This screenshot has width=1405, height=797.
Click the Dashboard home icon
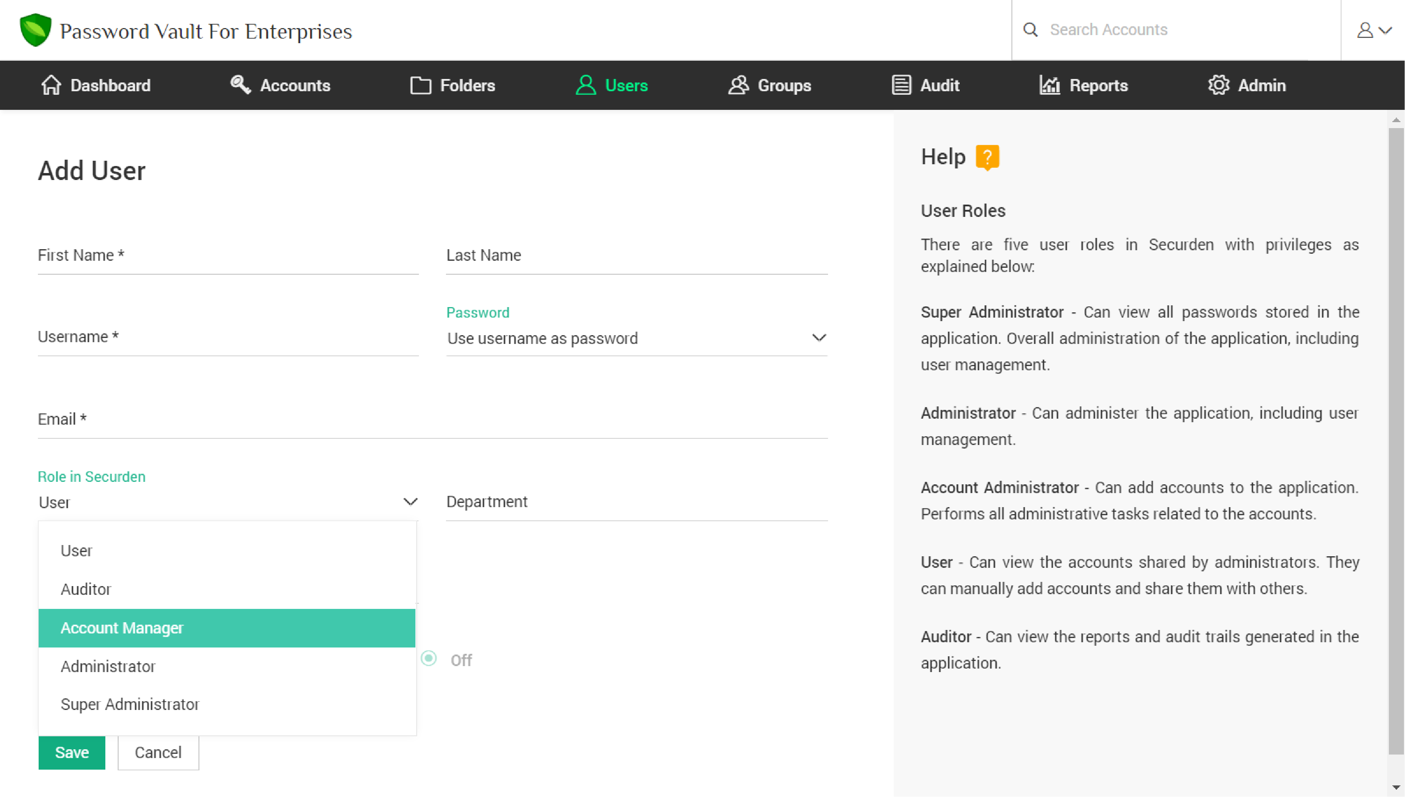51,85
